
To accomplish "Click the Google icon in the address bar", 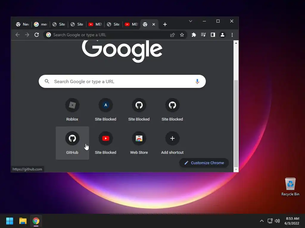I will coord(49,35).
